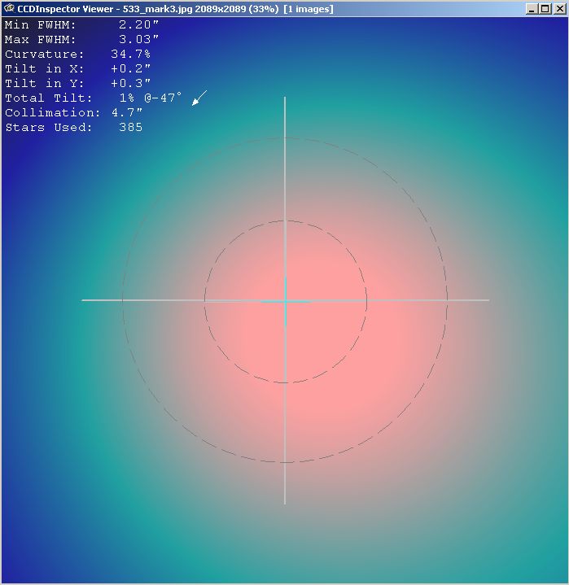Select the Min FWHM value 2.20"
Image resolution: width=569 pixels, height=585 pixels.
tap(138, 25)
